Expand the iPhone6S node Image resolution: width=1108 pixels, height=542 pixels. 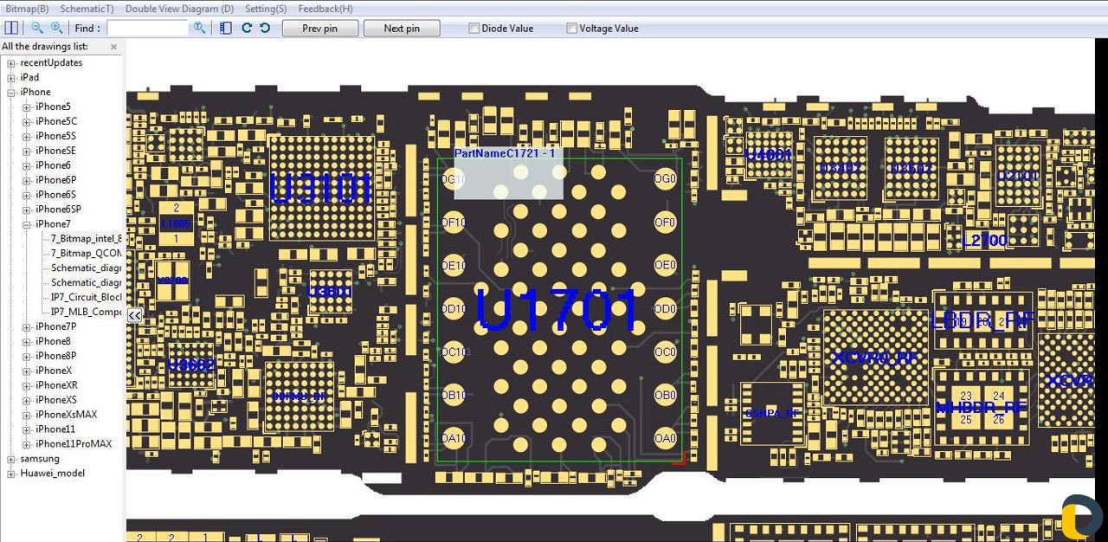27,195
